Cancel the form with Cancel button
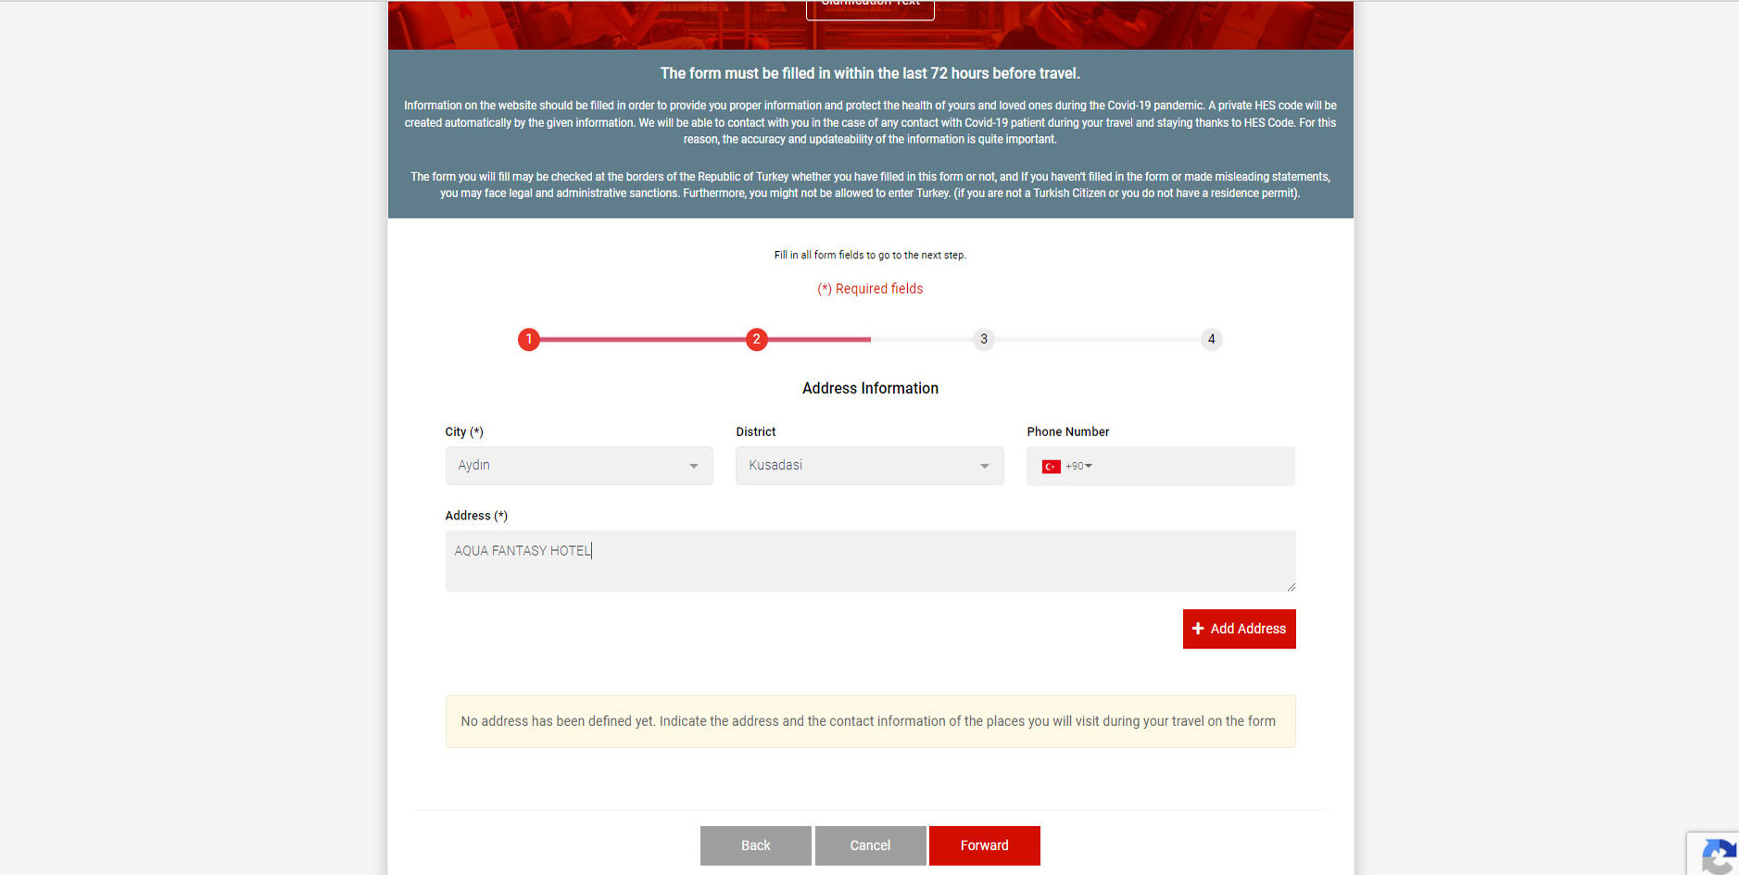 [x=870, y=845]
